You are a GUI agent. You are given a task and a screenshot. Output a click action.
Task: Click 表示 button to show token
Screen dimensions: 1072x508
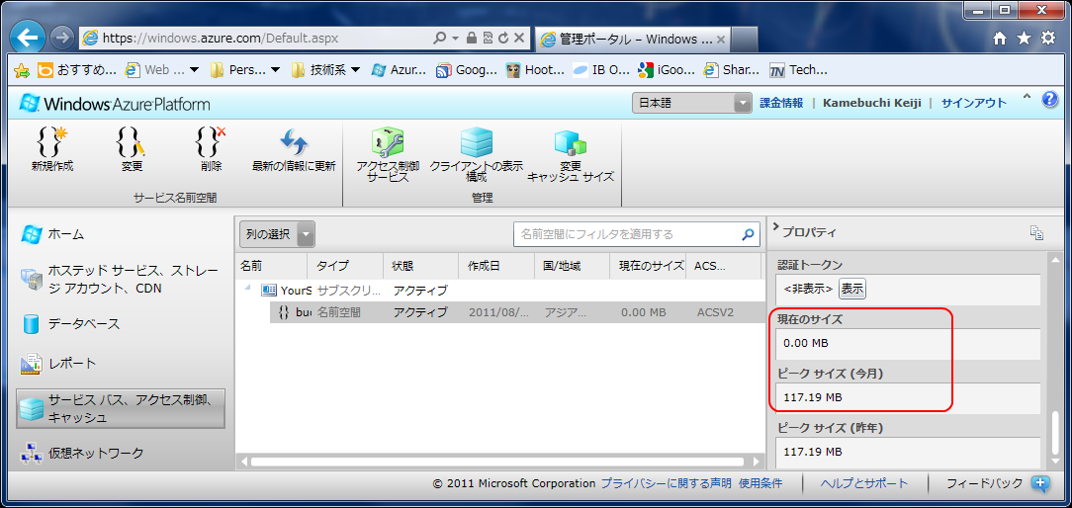(x=851, y=290)
